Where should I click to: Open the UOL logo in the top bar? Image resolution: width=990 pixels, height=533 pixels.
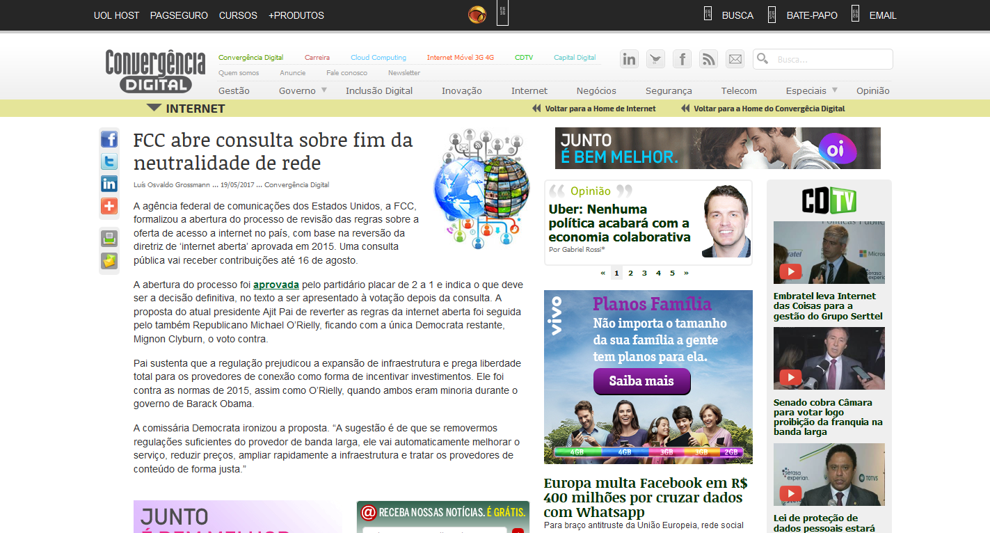[477, 15]
